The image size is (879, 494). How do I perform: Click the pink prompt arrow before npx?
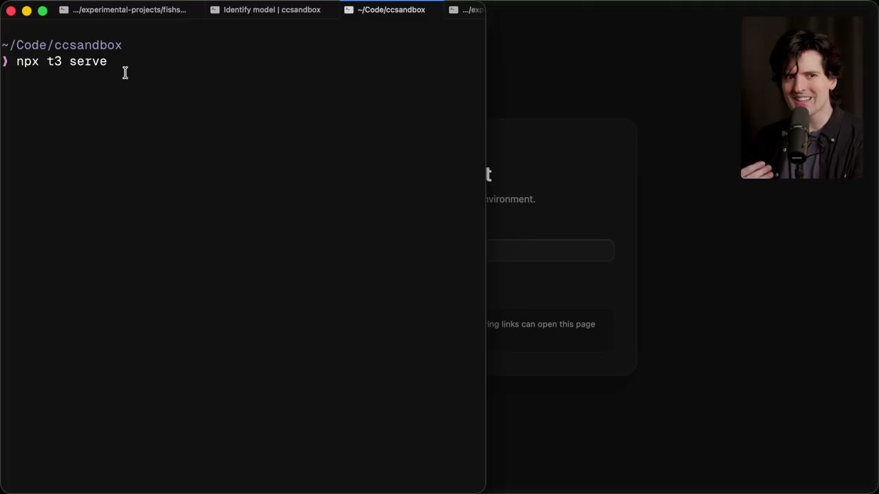5,62
